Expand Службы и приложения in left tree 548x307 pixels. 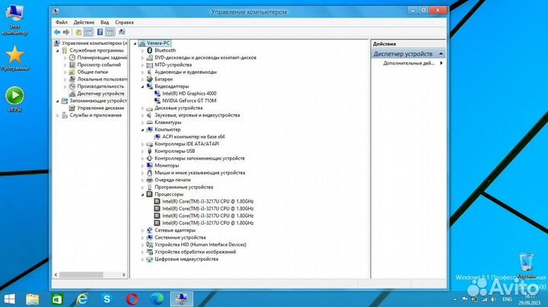(58, 116)
